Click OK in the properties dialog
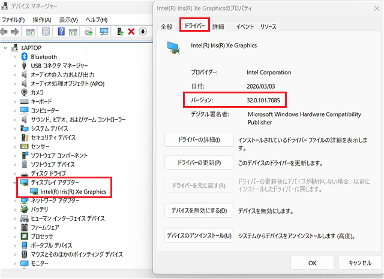This screenshot has width=384, height=279. pos(312,263)
